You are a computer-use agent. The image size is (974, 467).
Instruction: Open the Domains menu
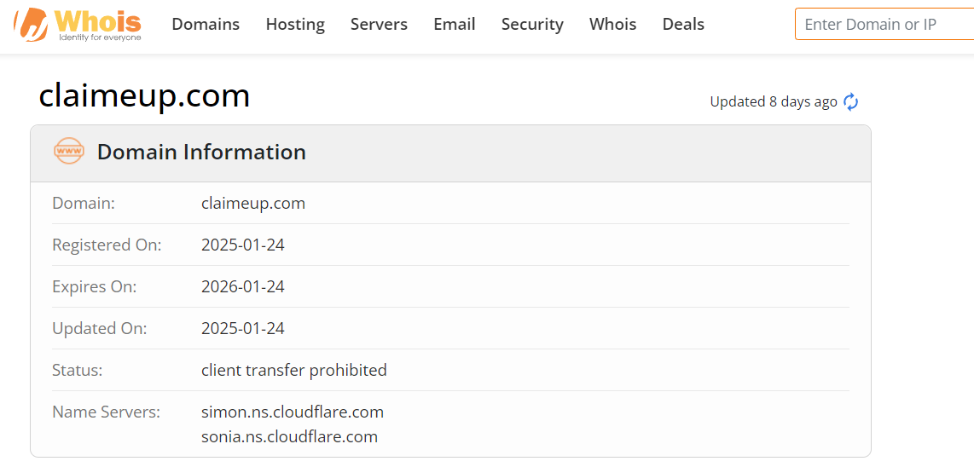click(206, 25)
